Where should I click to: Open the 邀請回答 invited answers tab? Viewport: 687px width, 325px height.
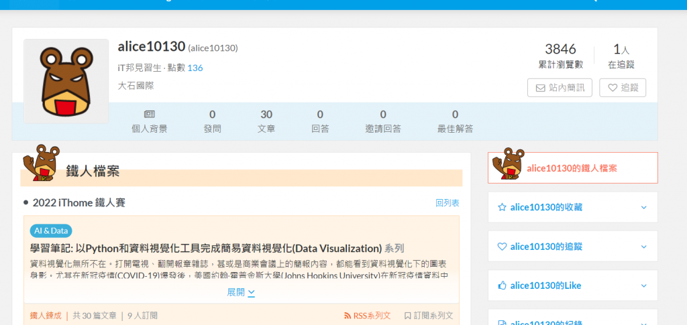(383, 121)
